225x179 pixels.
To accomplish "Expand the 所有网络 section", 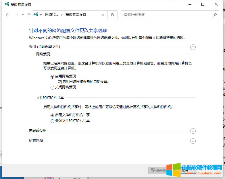I will tap(193, 141).
